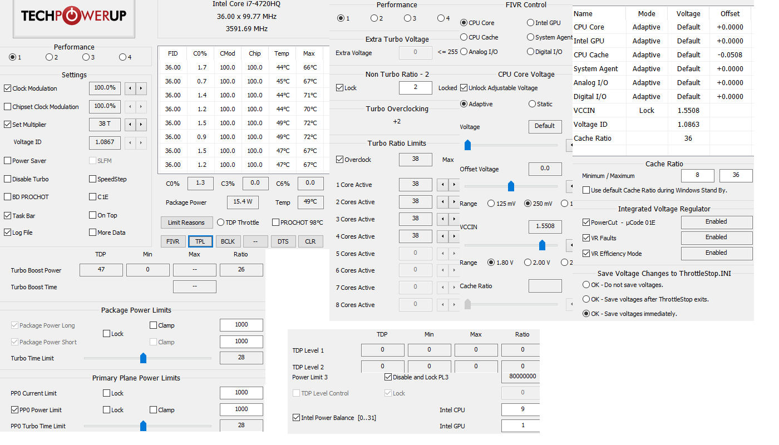
Task: Decrease 3 Cores Active ratio with left arrow
Action: [443, 219]
